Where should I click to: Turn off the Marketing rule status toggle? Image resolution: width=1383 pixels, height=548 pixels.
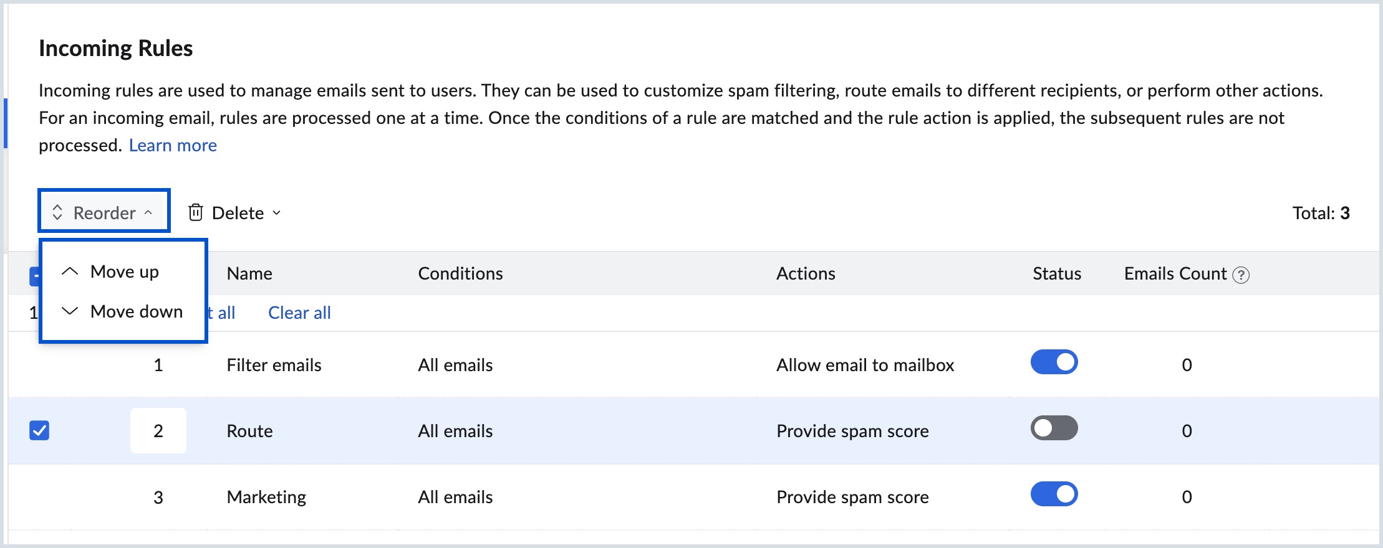pyautogui.click(x=1054, y=494)
